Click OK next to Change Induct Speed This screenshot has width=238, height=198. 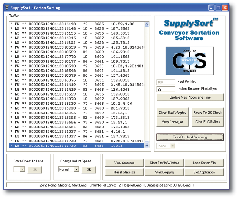tap(88, 170)
